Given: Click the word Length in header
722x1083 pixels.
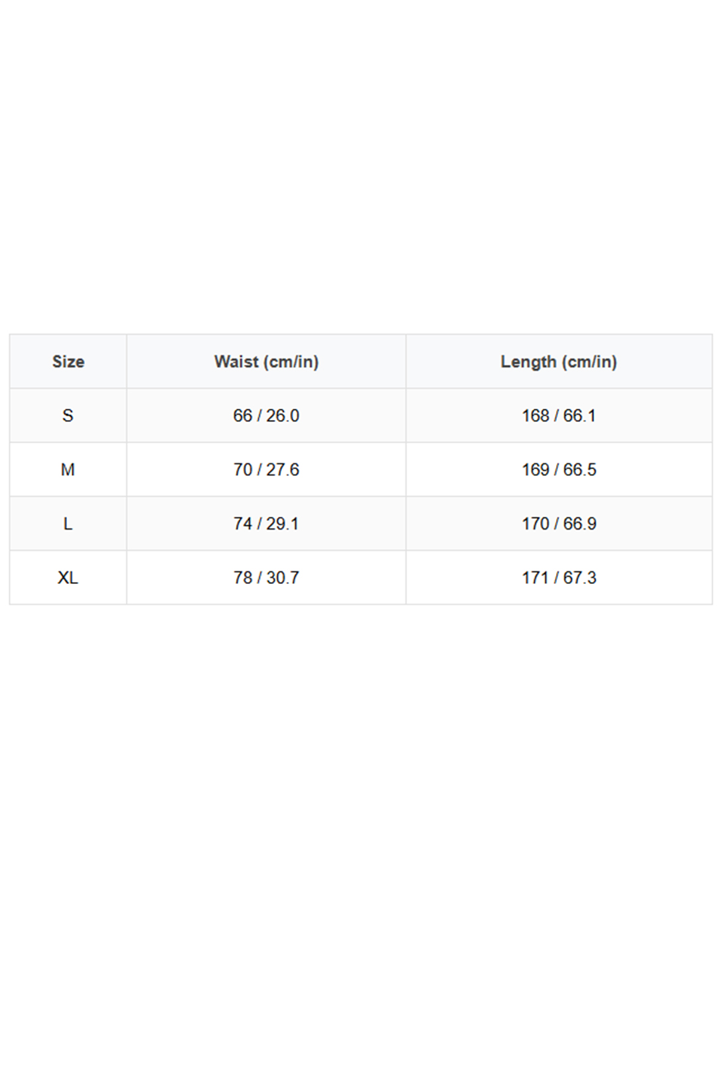Looking at the screenshot, I should [x=528, y=362].
